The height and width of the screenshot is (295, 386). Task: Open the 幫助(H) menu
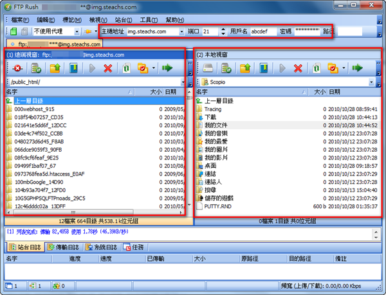tap(175, 20)
